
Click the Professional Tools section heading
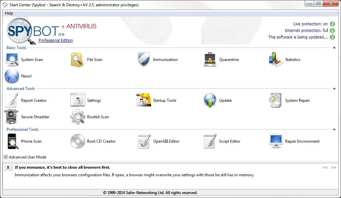(22, 129)
